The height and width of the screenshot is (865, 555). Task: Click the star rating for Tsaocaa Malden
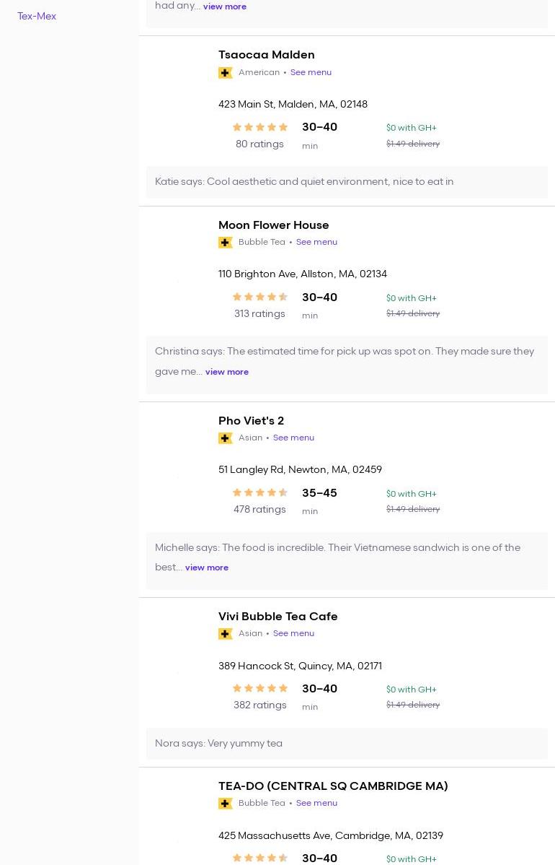[260, 127]
